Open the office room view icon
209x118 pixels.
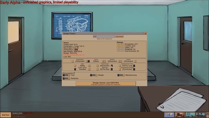point(180,115)
